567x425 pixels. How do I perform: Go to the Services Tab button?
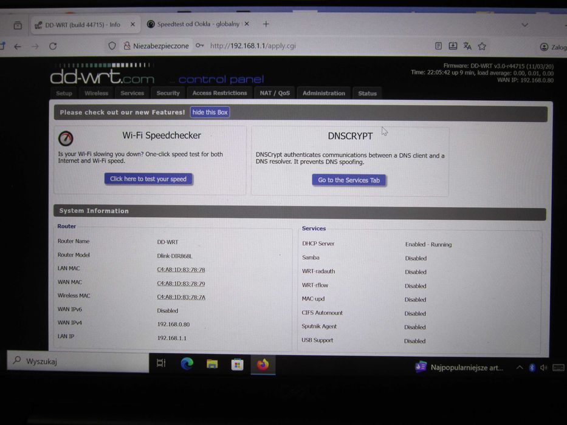[x=349, y=180]
